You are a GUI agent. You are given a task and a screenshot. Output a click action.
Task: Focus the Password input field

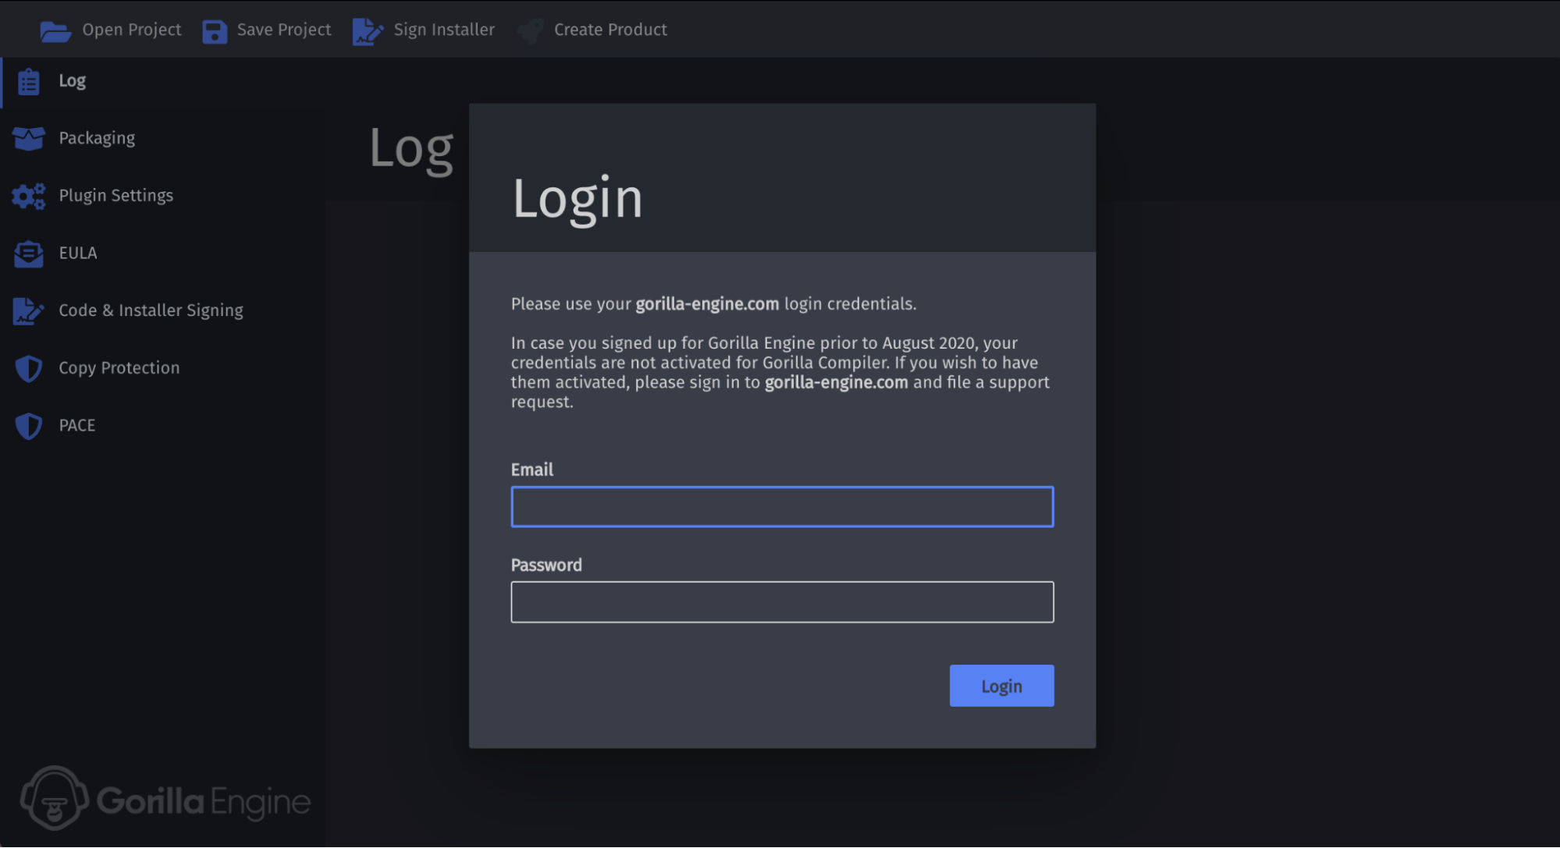782,602
